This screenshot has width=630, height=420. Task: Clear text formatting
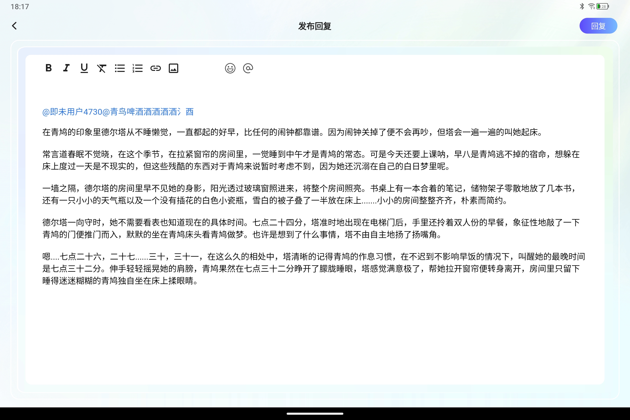[102, 68]
